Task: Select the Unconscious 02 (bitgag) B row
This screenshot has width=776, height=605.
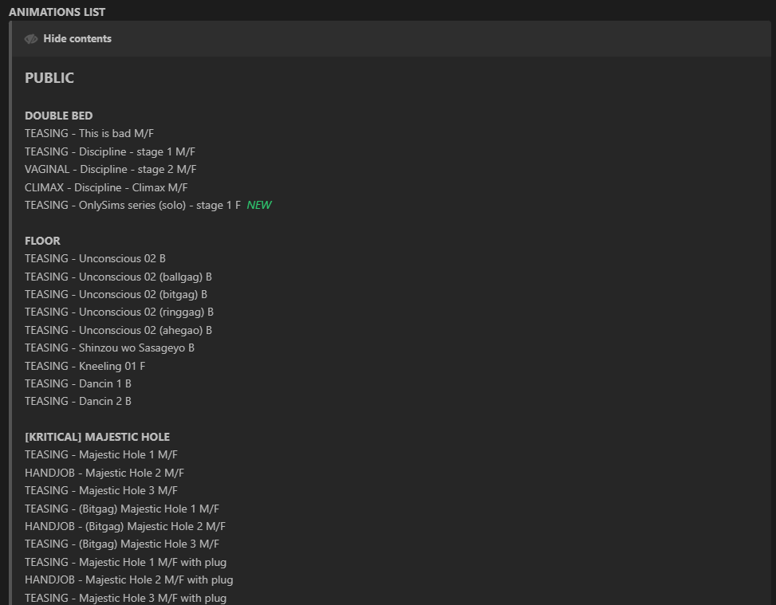Action: point(116,294)
